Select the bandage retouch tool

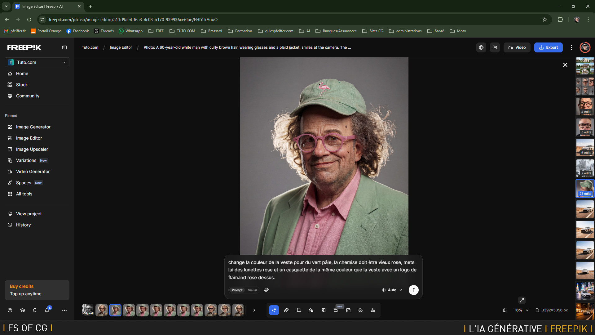(286, 310)
